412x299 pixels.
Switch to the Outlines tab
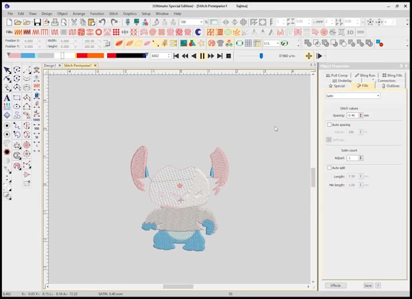[x=391, y=86]
